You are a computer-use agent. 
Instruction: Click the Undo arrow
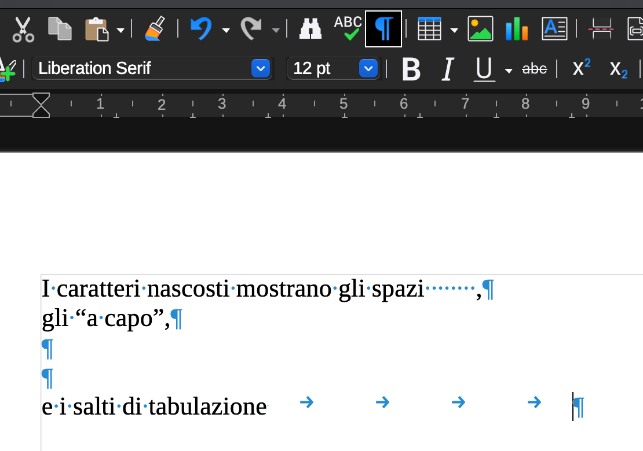pyautogui.click(x=201, y=29)
